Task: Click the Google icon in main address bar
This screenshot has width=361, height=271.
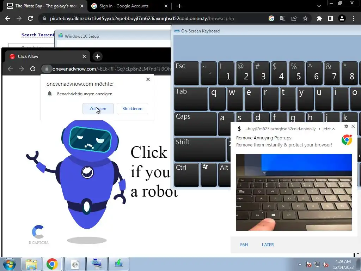Action: coord(271,18)
